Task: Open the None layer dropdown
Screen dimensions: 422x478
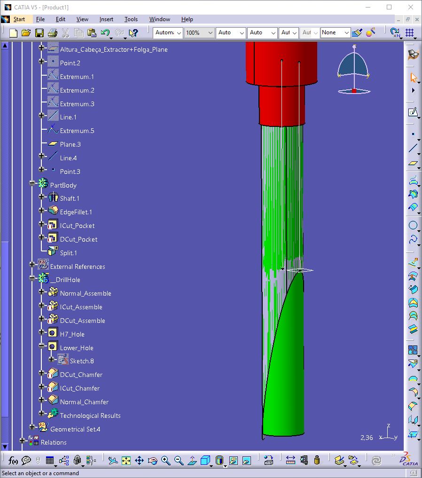Action: (335, 32)
